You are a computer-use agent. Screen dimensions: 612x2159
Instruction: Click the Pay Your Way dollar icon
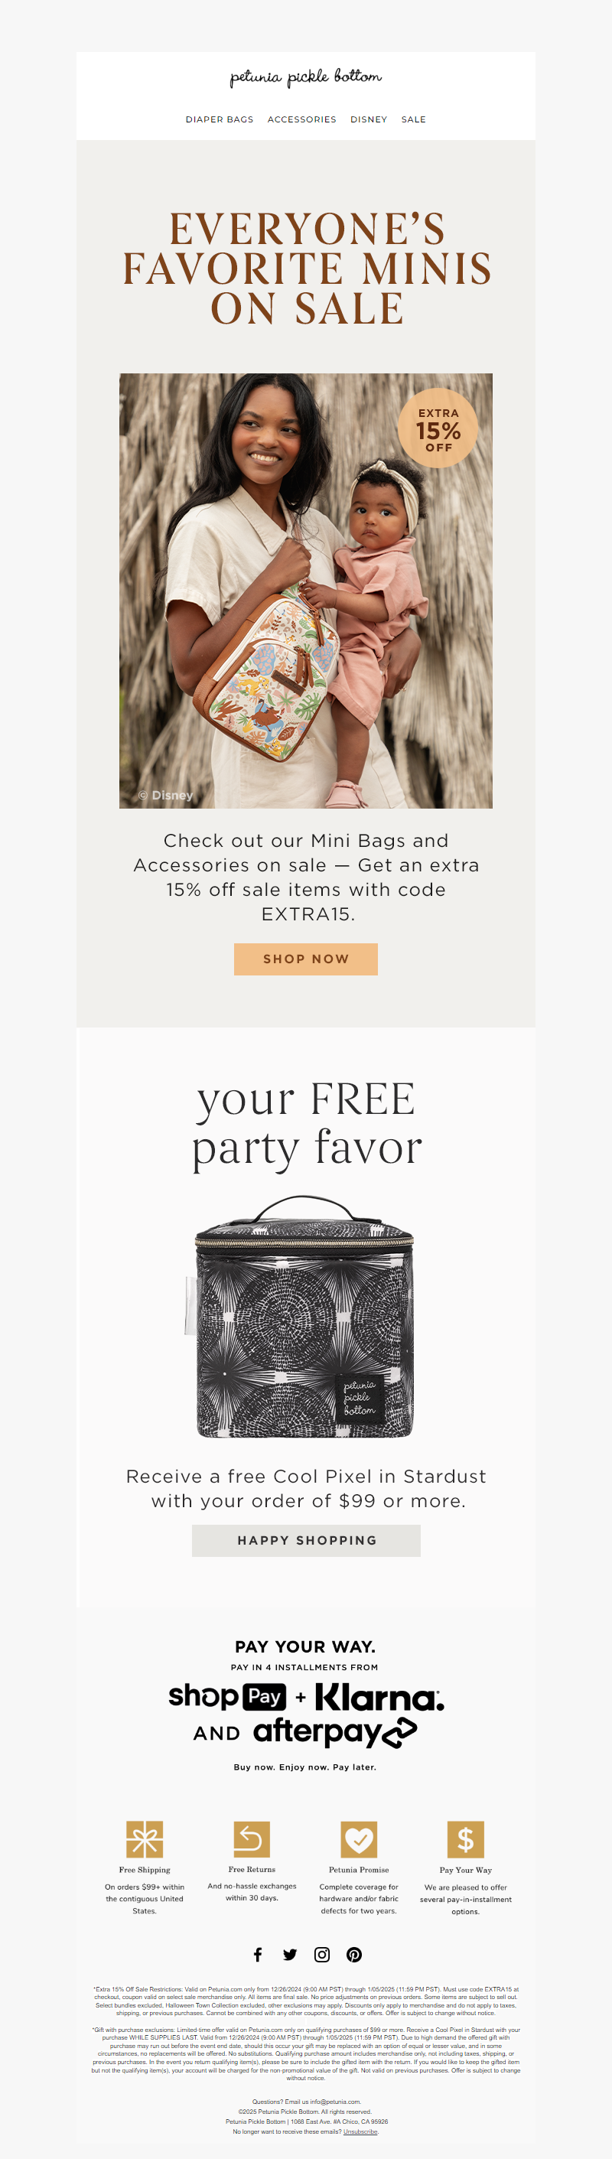(465, 1839)
